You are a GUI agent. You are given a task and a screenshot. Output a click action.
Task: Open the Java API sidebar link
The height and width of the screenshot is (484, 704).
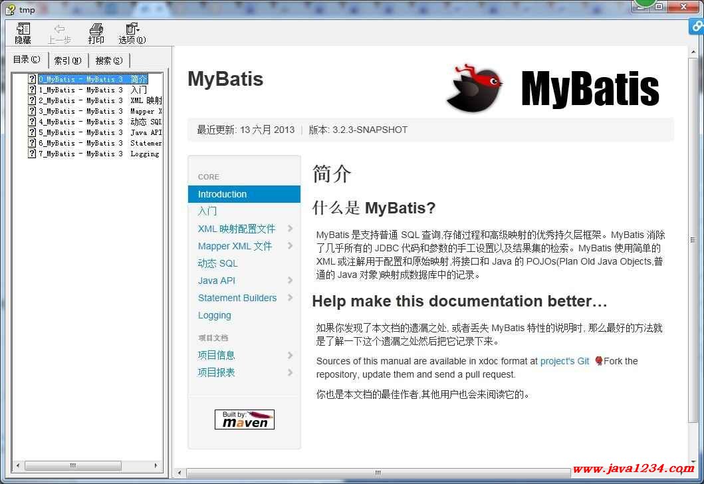coord(217,281)
